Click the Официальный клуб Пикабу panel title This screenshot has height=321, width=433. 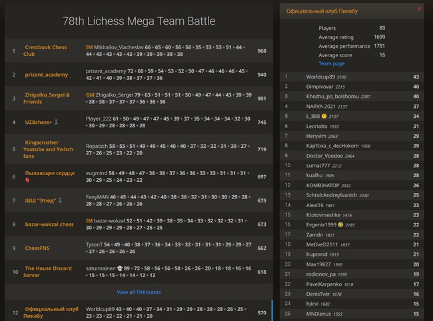tap(322, 11)
